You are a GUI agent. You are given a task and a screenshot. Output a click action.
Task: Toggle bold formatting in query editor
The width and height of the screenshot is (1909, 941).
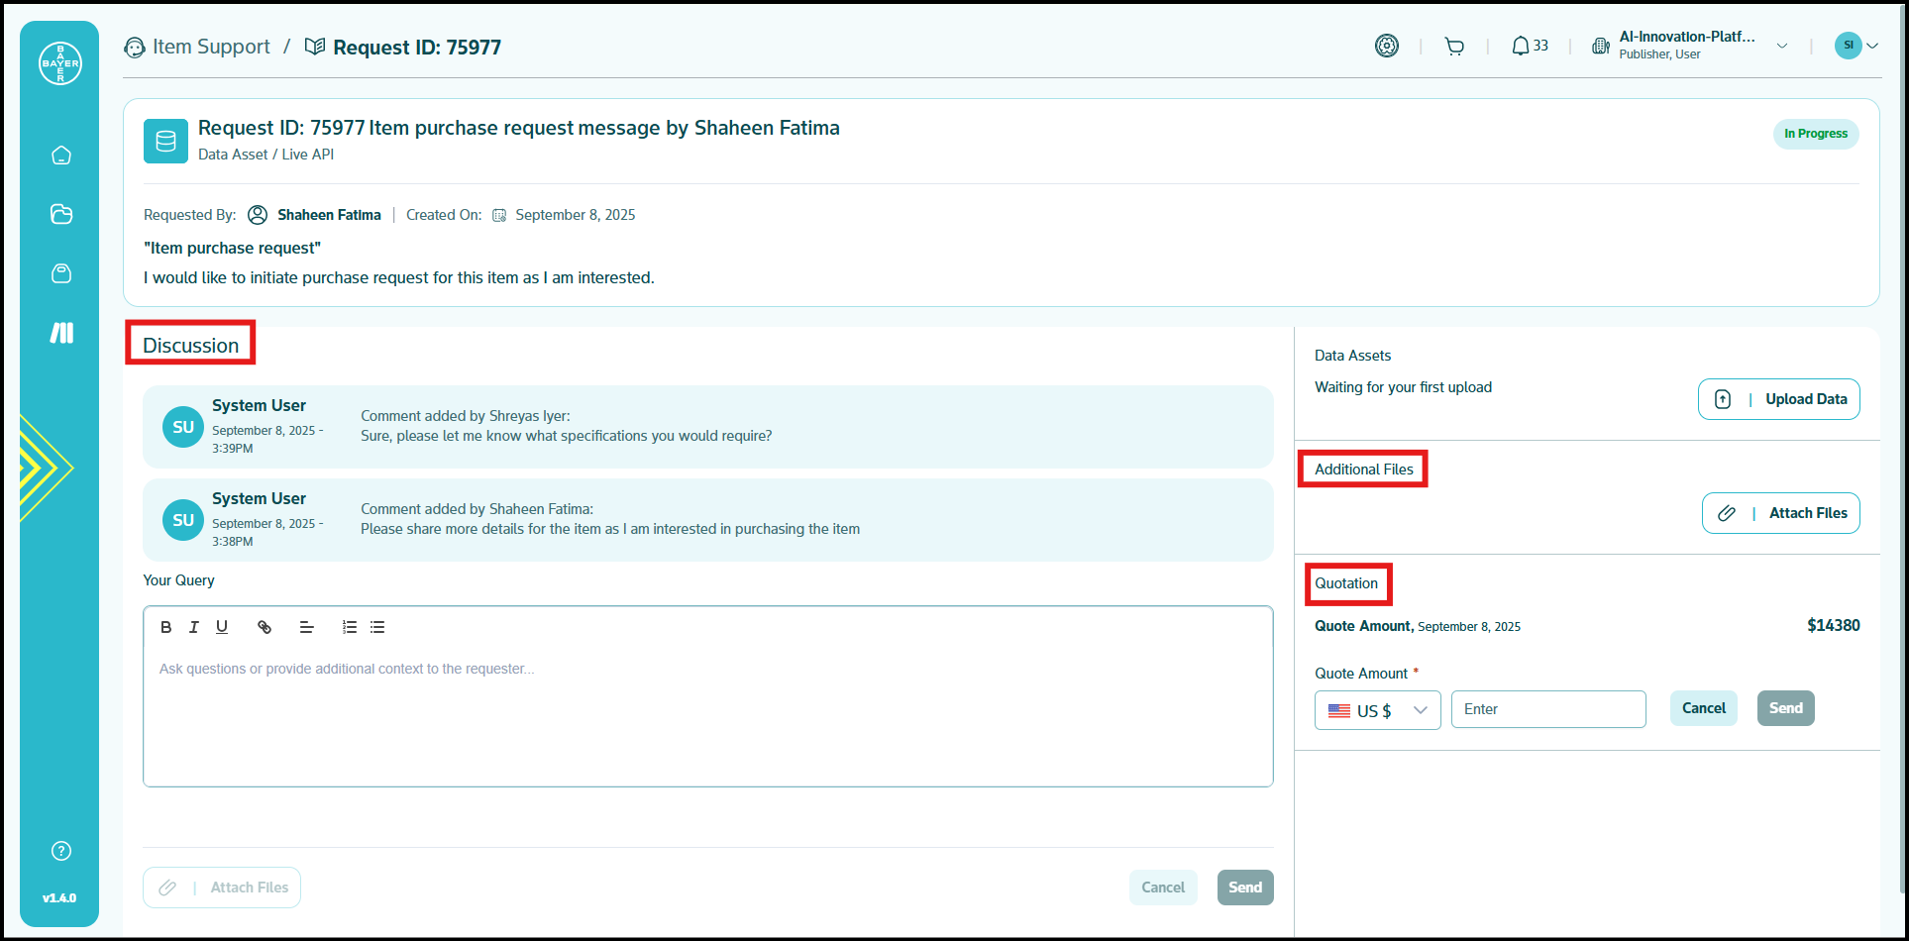point(166,627)
